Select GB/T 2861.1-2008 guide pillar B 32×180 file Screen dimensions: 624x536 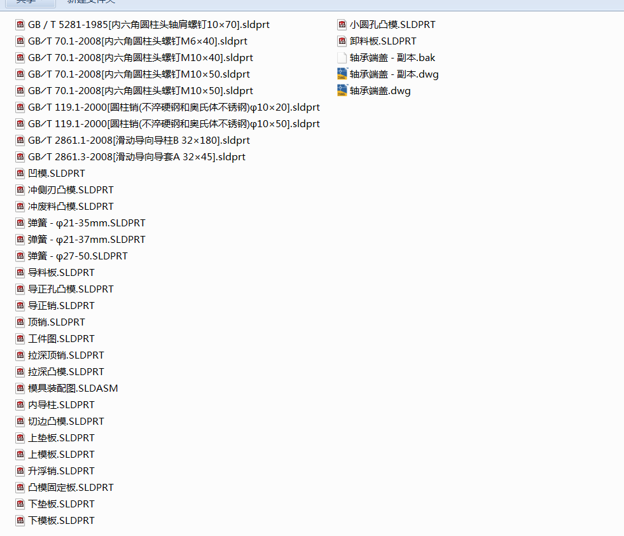click(139, 141)
